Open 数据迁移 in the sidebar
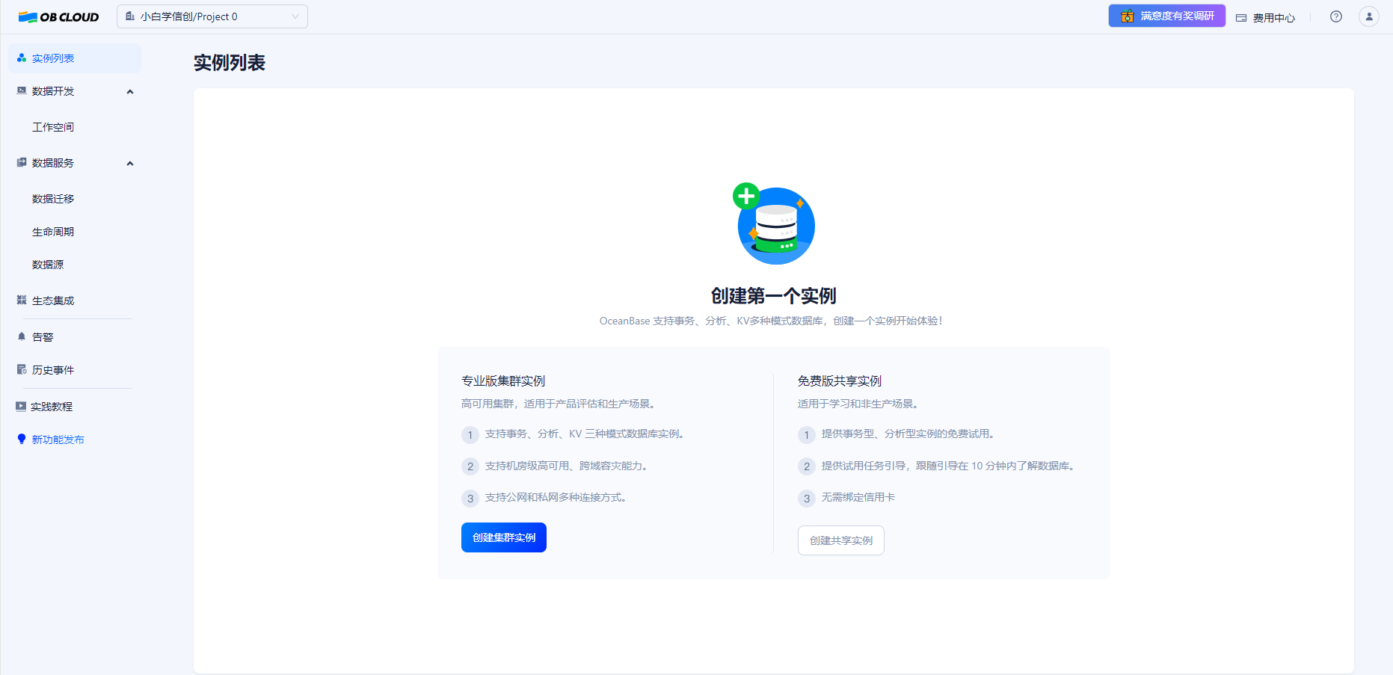This screenshot has width=1393, height=675. (x=53, y=199)
